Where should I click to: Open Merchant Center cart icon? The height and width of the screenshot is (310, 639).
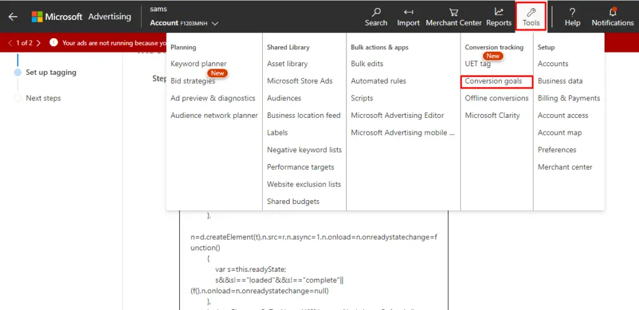pyautogui.click(x=454, y=12)
